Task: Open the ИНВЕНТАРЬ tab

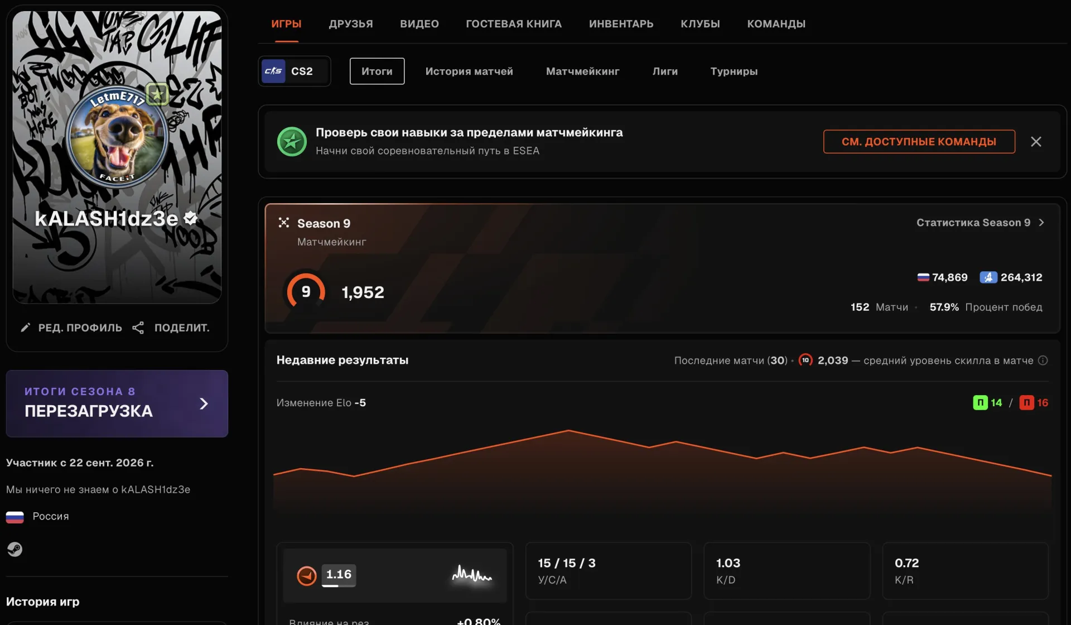Action: tap(621, 23)
